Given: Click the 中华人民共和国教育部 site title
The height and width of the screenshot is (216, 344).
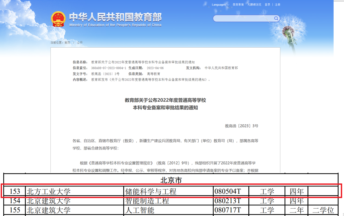Looking at the screenshot, I should [115, 18].
